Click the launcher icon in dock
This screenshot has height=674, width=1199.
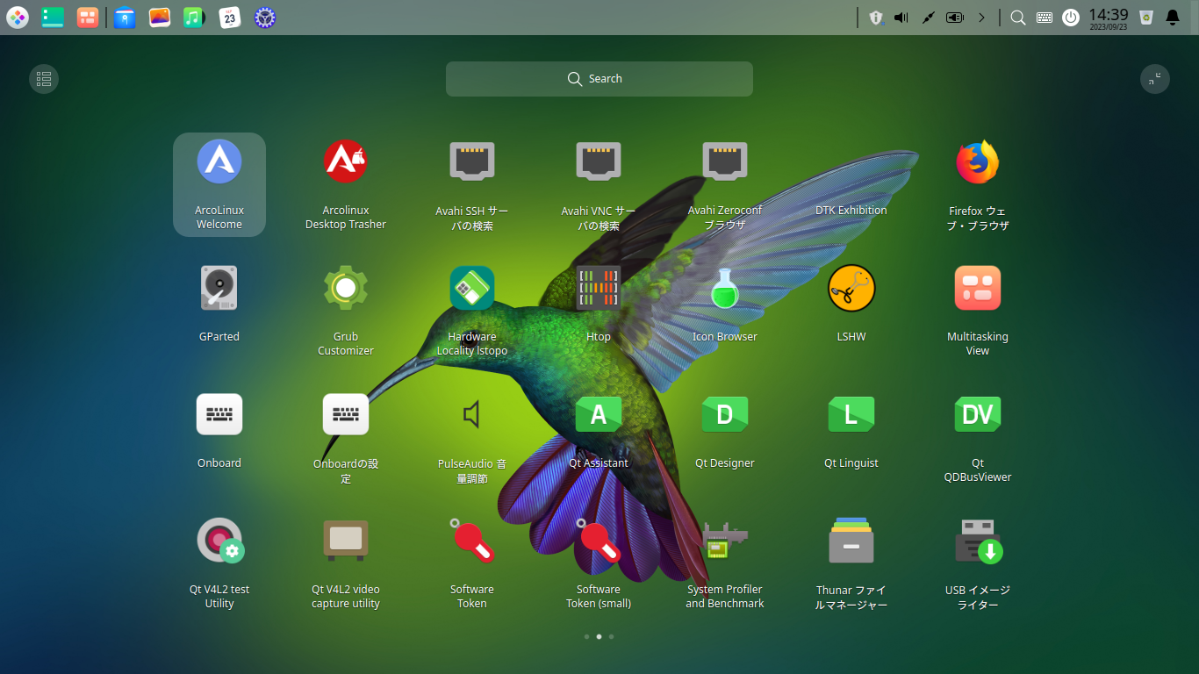coord(18,17)
